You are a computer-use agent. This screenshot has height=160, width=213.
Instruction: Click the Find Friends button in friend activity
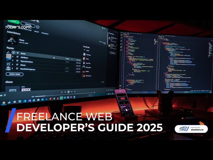112,53
